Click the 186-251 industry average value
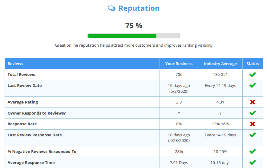 pos(220,74)
